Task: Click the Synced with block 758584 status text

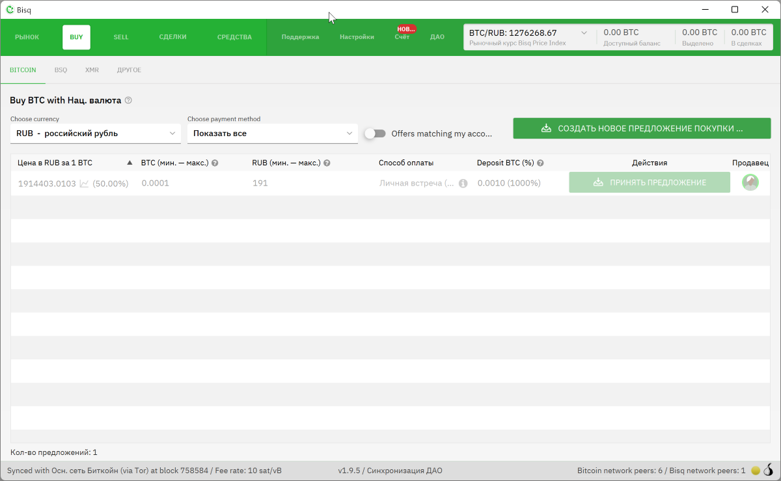Action: 144,471
